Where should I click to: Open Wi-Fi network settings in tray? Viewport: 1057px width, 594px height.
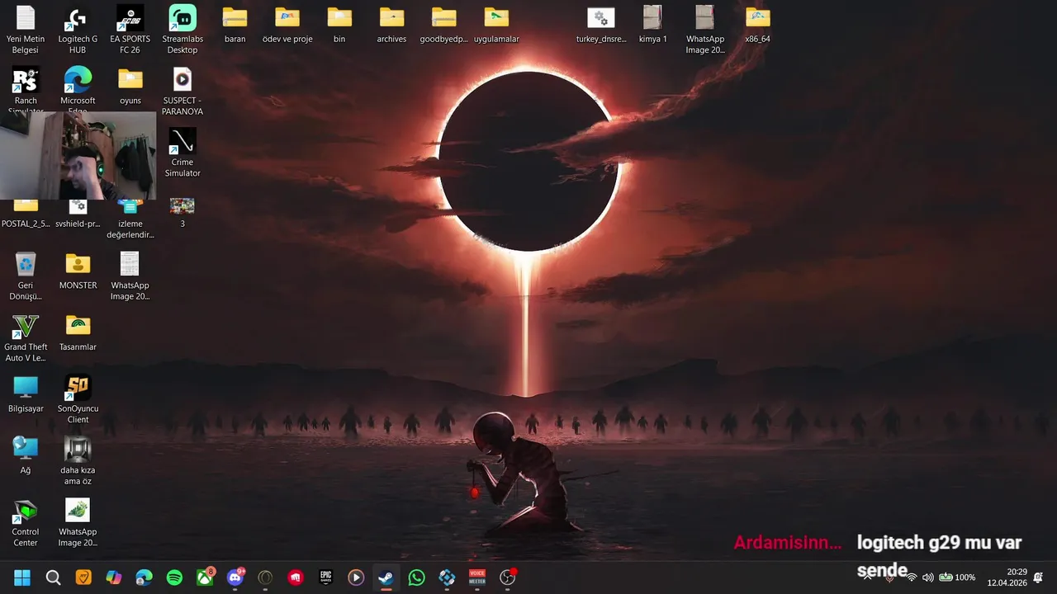[x=911, y=577]
